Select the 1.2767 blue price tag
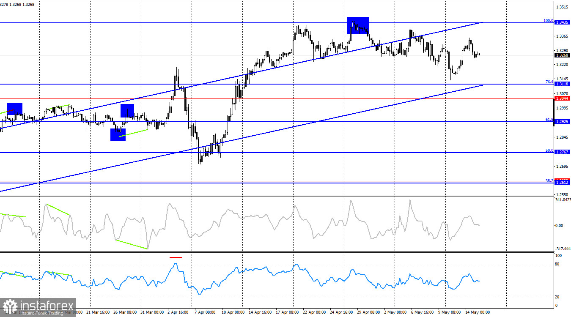The width and height of the screenshot is (571, 317). click(562, 152)
